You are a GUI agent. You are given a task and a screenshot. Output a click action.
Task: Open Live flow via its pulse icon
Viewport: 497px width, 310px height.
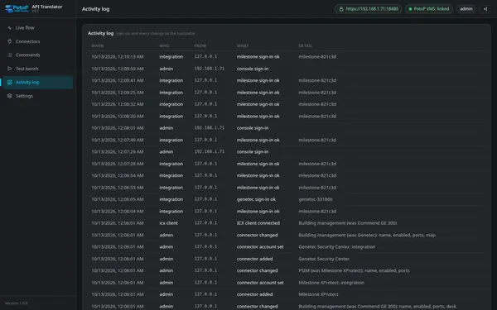9,28
